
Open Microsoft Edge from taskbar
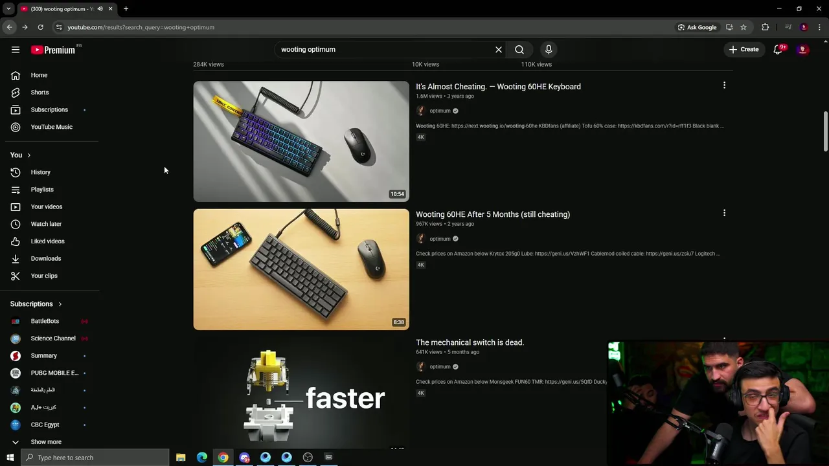202,458
